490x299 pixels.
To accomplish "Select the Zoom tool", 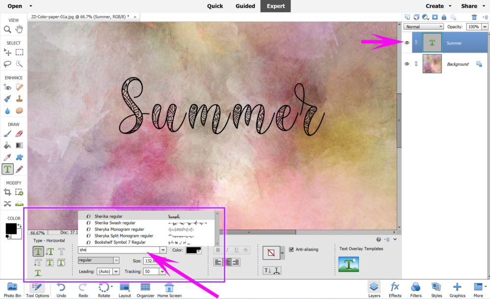I will (7, 29).
